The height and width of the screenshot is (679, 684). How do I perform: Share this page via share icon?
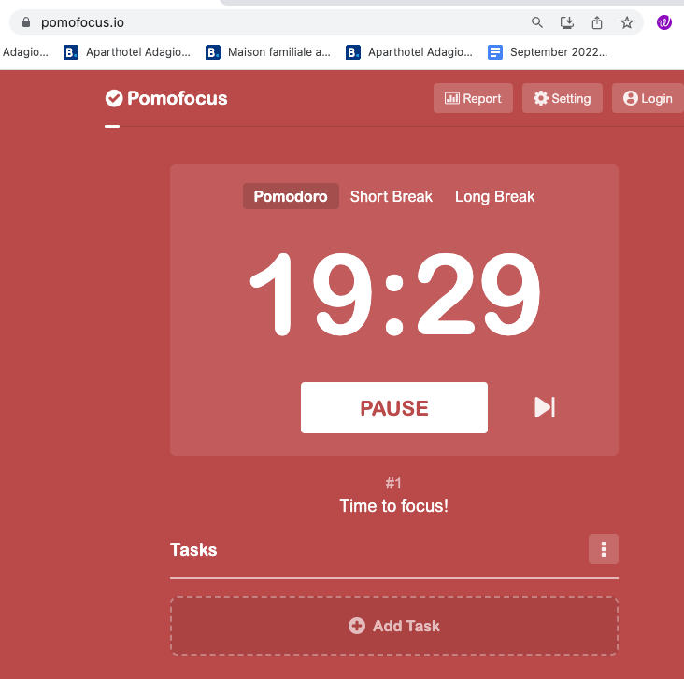point(597,22)
